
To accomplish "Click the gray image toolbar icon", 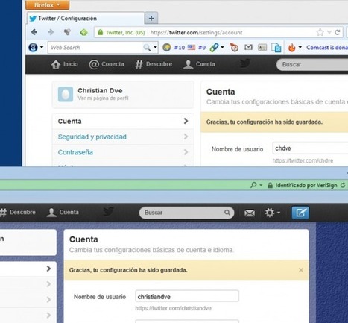I will tap(262, 47).
